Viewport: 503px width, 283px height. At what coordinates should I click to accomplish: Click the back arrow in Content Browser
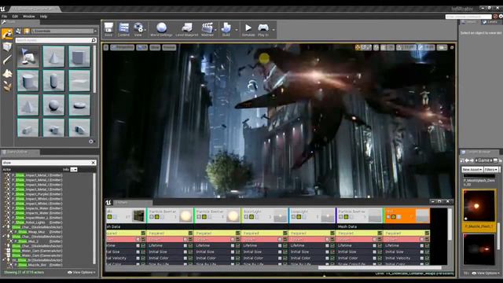467,160
